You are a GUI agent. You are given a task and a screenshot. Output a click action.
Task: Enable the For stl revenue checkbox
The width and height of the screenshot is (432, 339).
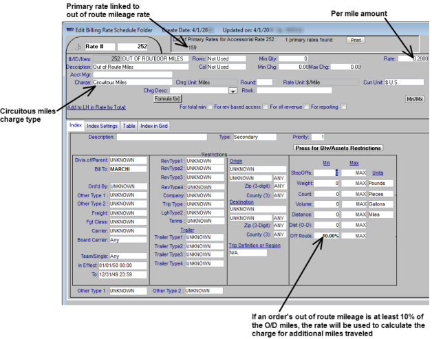[x=306, y=107]
